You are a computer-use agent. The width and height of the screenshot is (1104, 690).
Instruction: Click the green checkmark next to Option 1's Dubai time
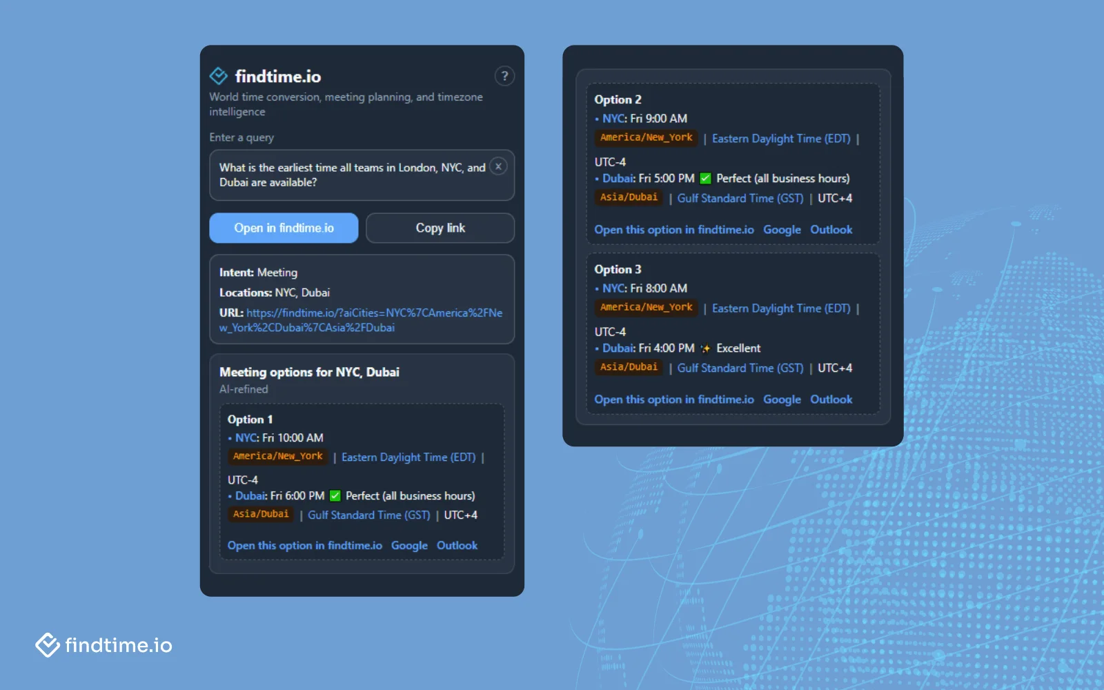(x=334, y=495)
